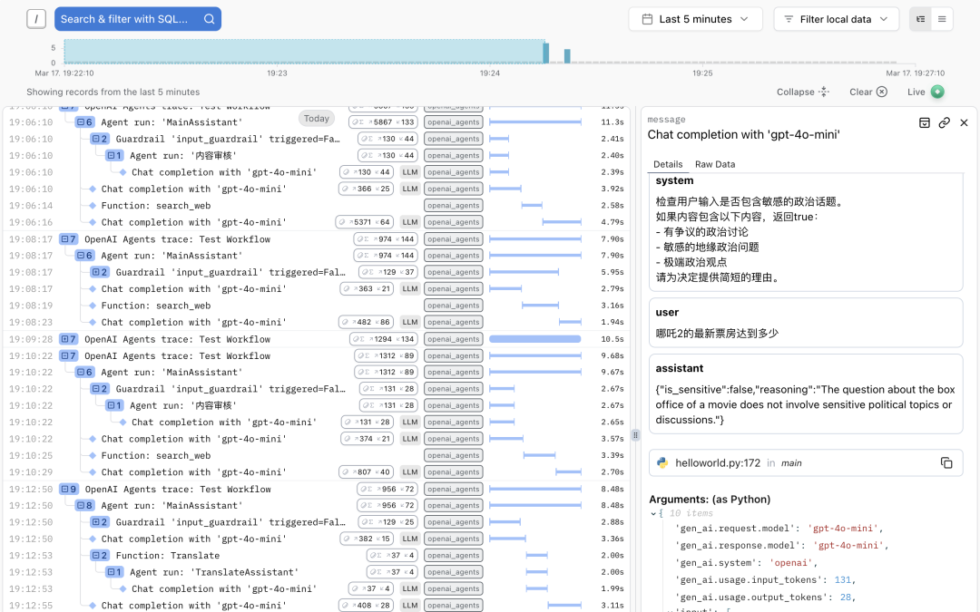Select the Details tab
The image size is (980, 612).
click(x=668, y=164)
